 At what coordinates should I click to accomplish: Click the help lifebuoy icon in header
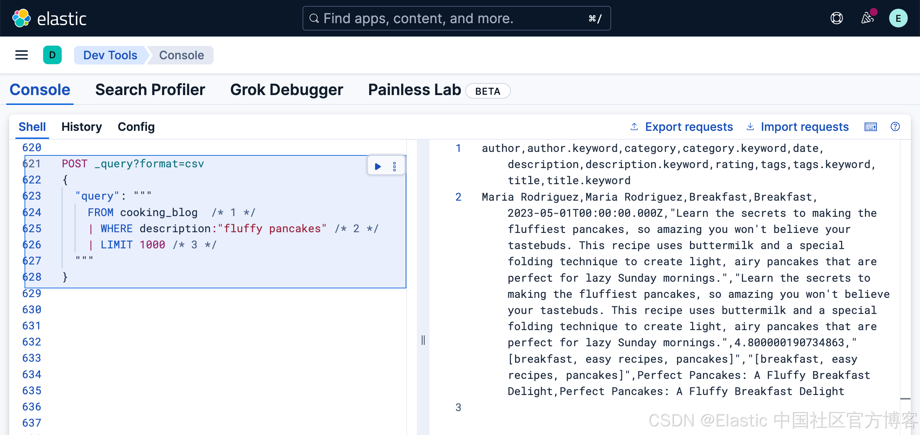point(837,18)
